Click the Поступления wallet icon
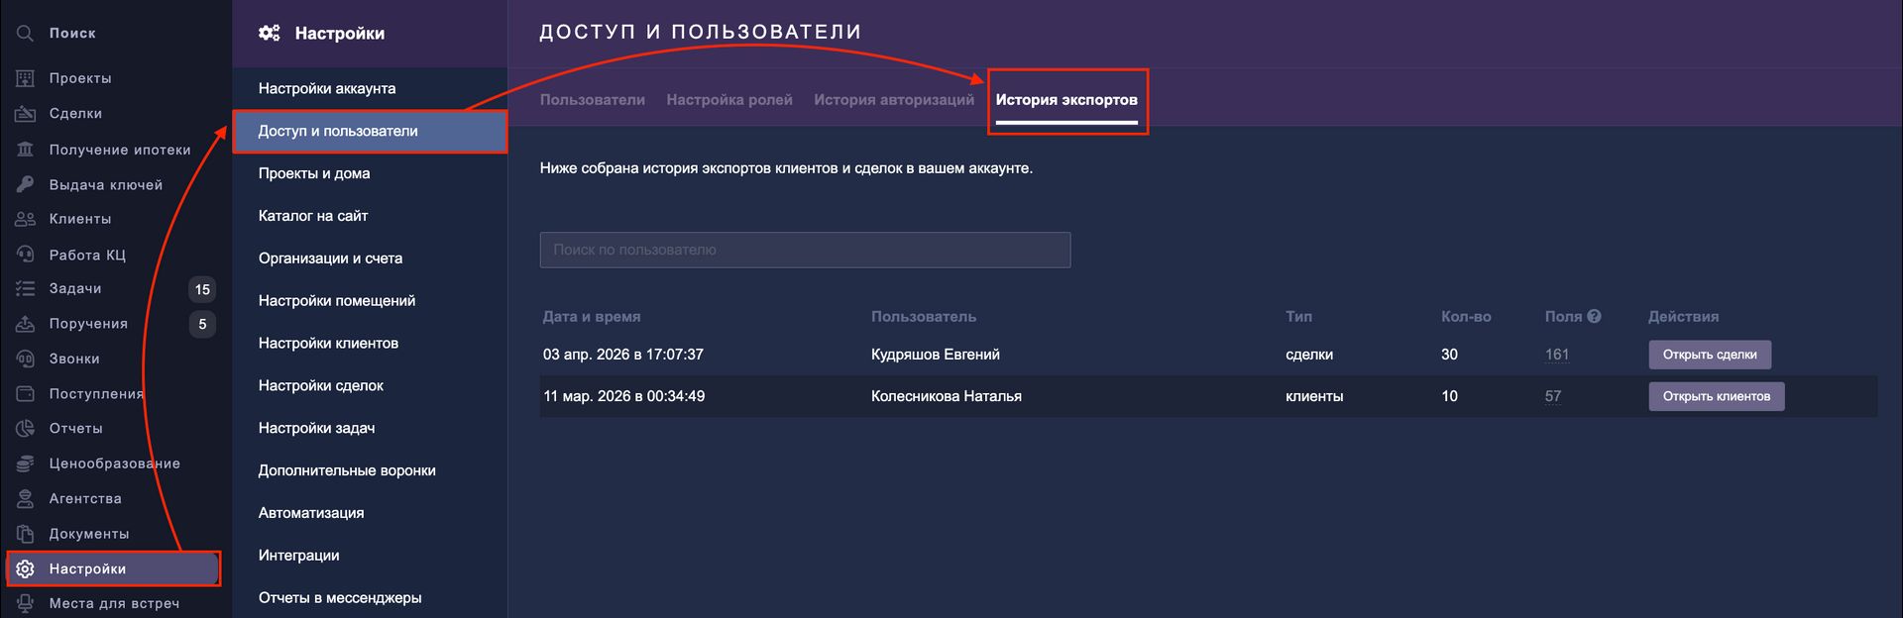Viewport: 1903px width, 618px height. 25,394
